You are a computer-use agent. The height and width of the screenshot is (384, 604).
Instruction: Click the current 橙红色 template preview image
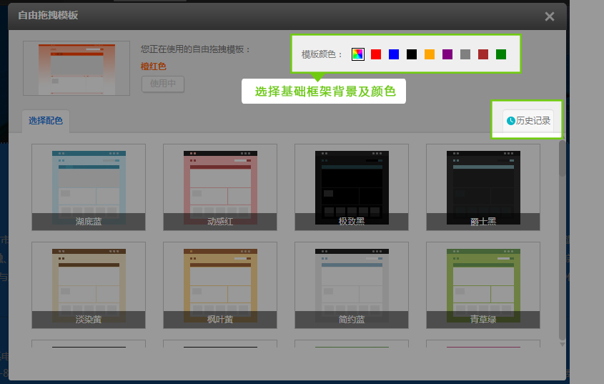point(76,68)
